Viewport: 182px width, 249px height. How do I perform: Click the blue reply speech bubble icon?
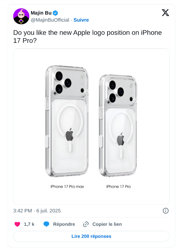[x=46, y=224]
